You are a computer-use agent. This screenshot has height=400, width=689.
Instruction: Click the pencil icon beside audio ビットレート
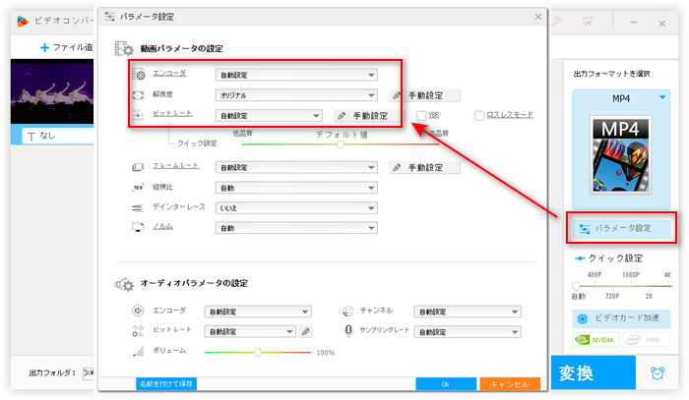click(306, 332)
